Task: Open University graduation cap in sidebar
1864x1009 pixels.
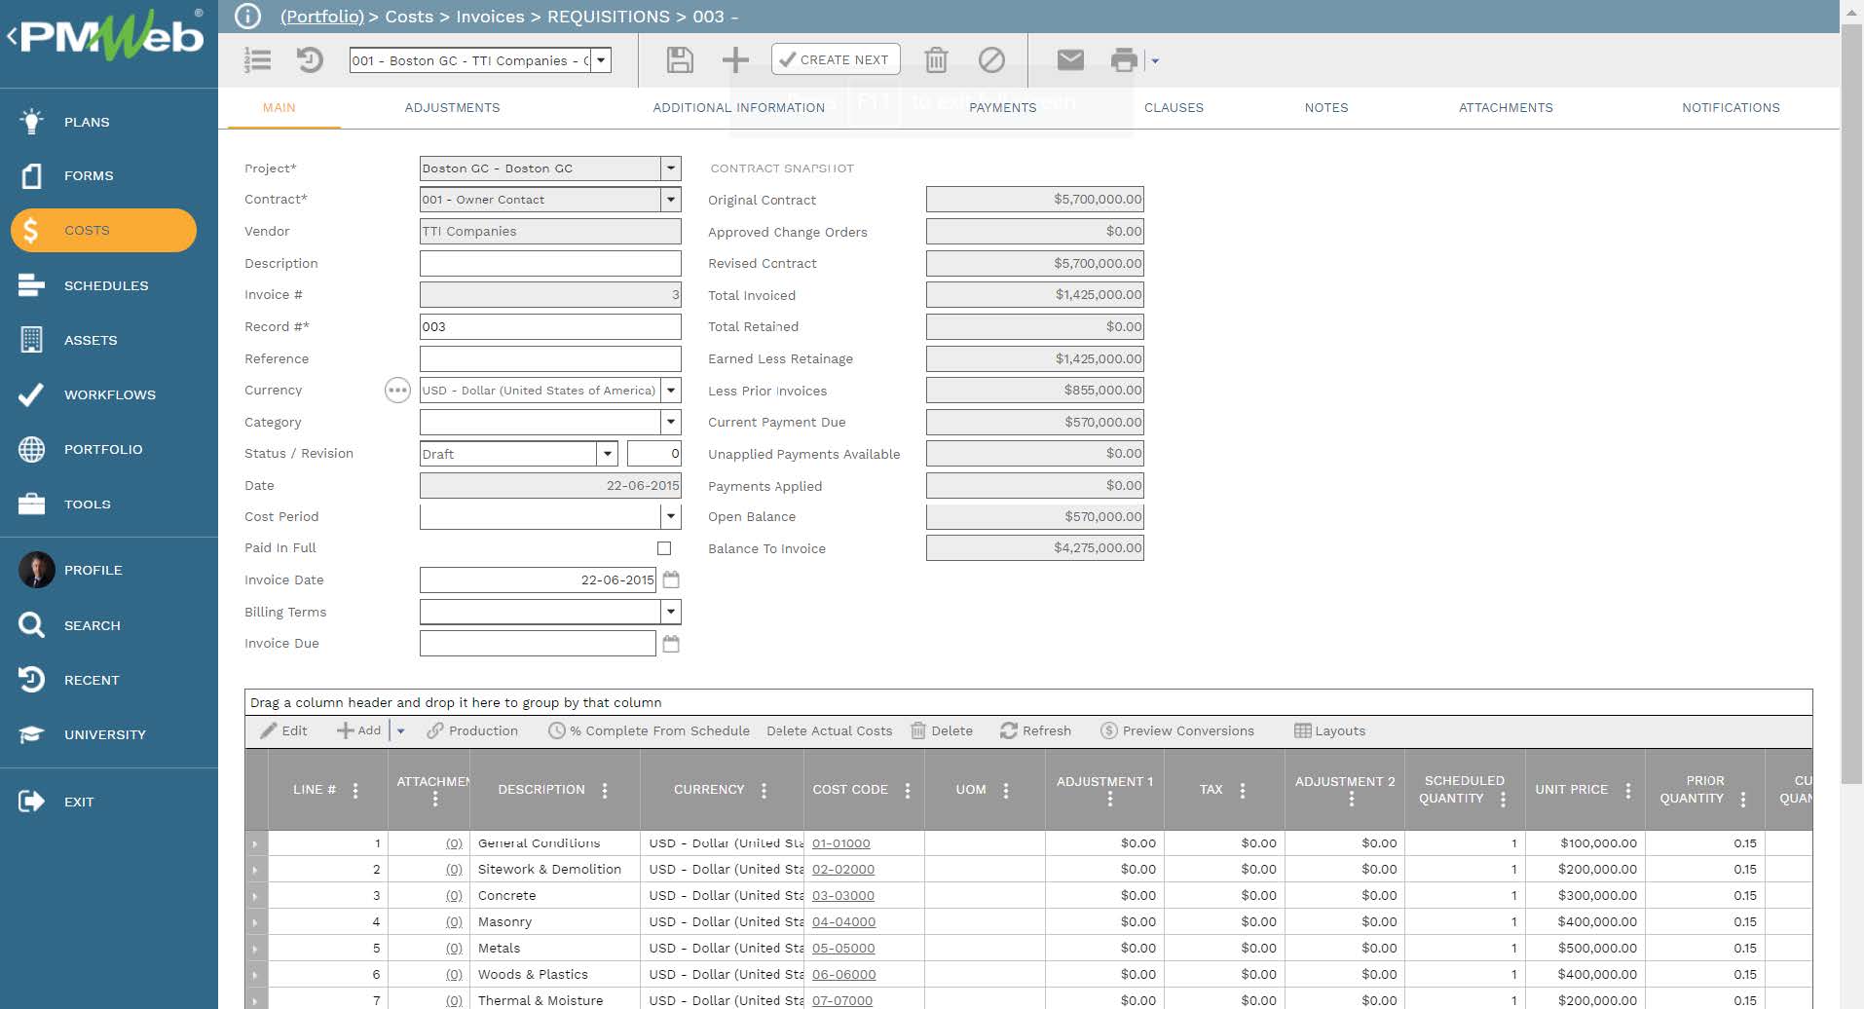Action: pos(31,734)
